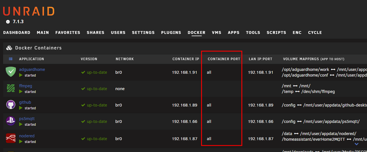
Task: Go to the PLUGINS tab
Action: point(171,33)
